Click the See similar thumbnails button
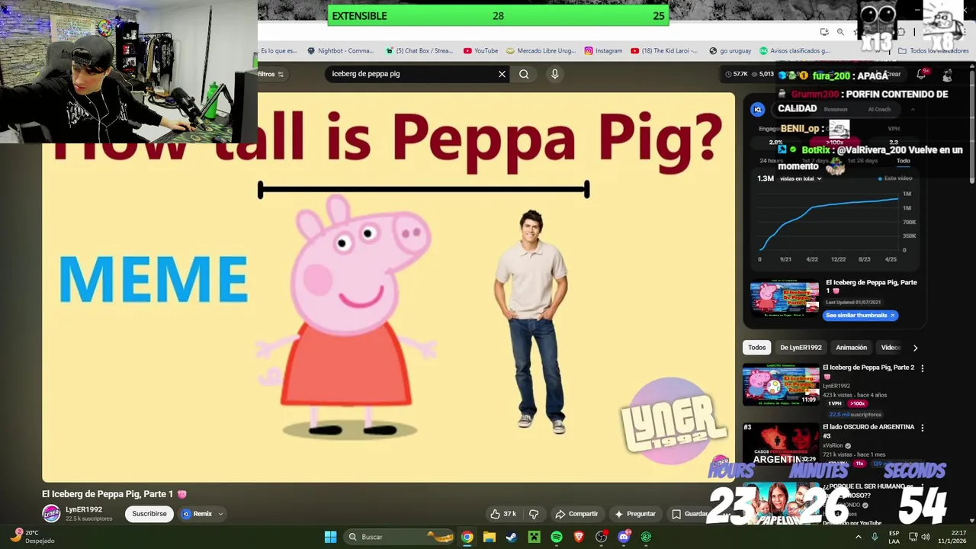The width and height of the screenshot is (976, 549). [860, 315]
